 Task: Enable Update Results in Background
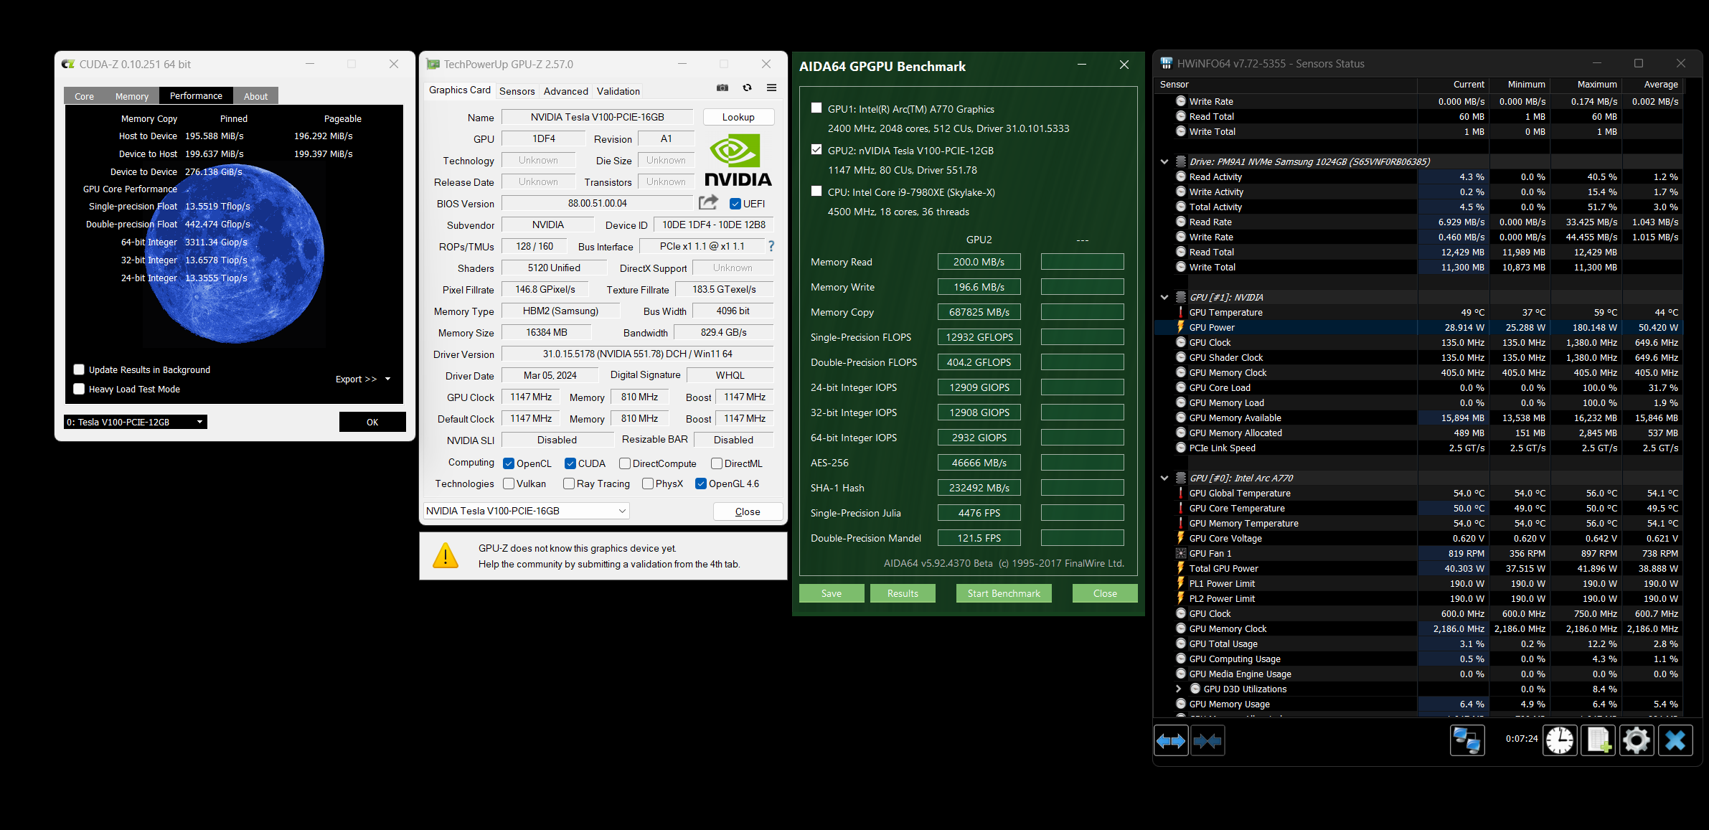point(79,369)
